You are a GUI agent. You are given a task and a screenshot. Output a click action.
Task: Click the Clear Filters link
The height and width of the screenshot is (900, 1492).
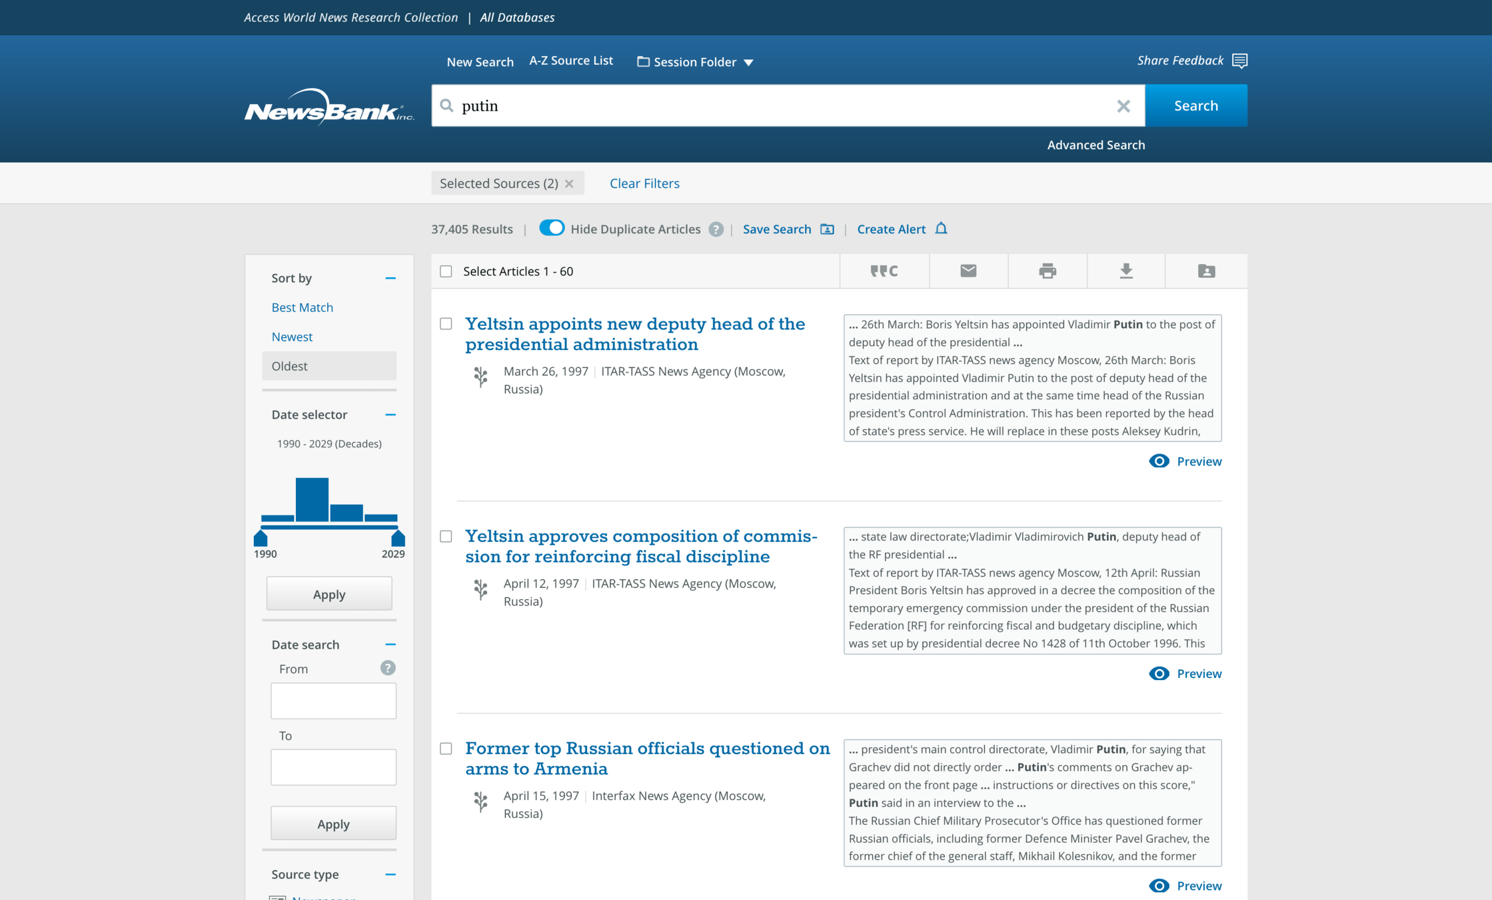644,183
